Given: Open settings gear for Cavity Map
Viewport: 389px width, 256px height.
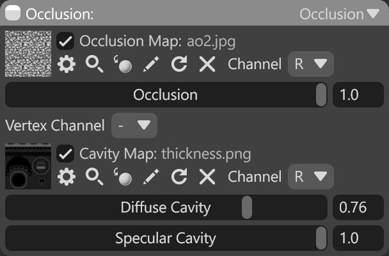Looking at the screenshot, I should pyautogui.click(x=67, y=177).
